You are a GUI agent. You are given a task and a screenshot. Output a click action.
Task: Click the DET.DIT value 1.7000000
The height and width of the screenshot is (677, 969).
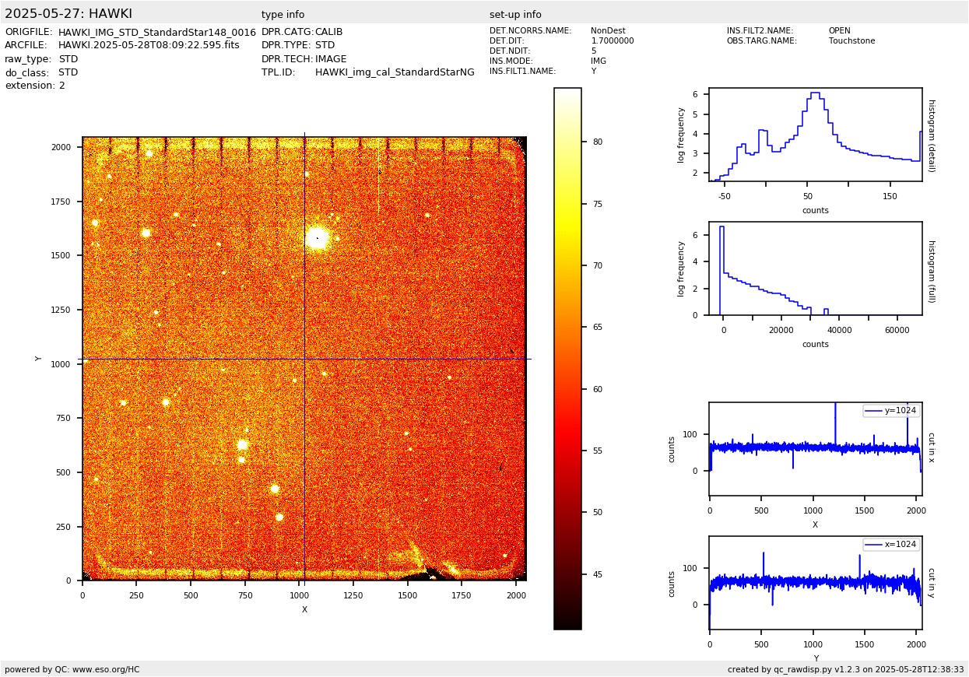[x=613, y=41]
